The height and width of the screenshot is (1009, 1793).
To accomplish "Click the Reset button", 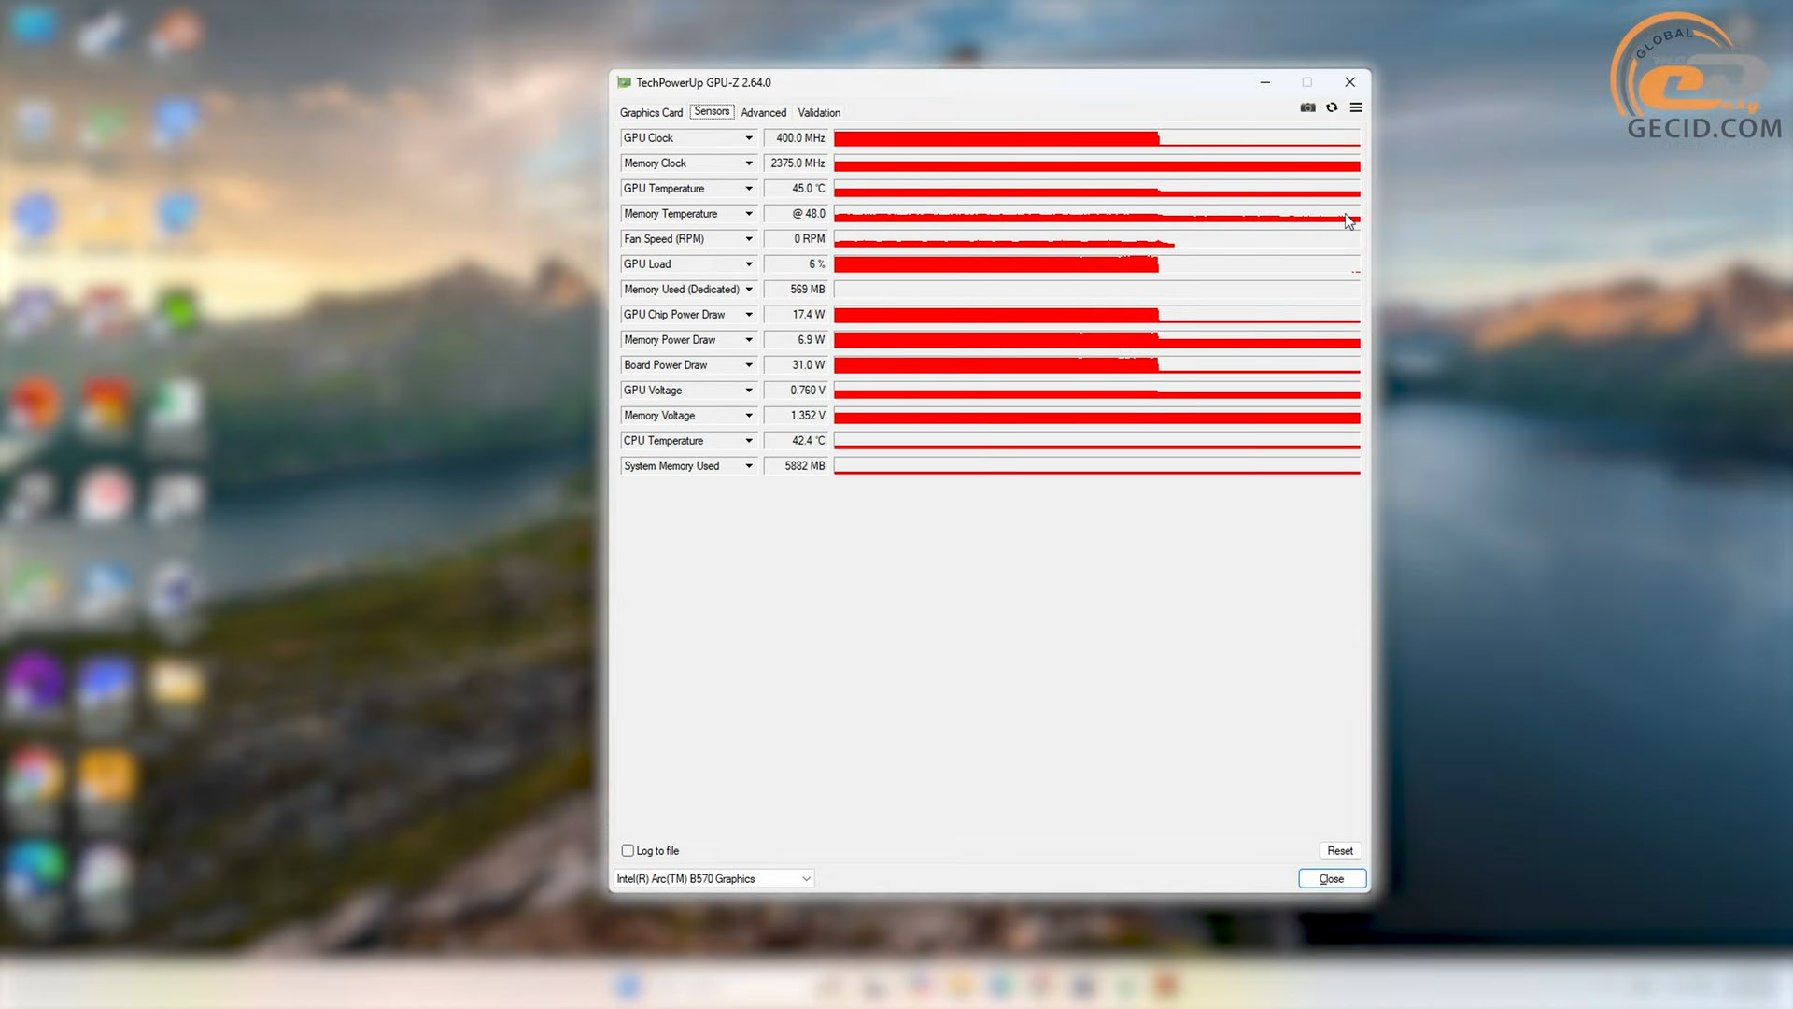I will pyautogui.click(x=1340, y=850).
